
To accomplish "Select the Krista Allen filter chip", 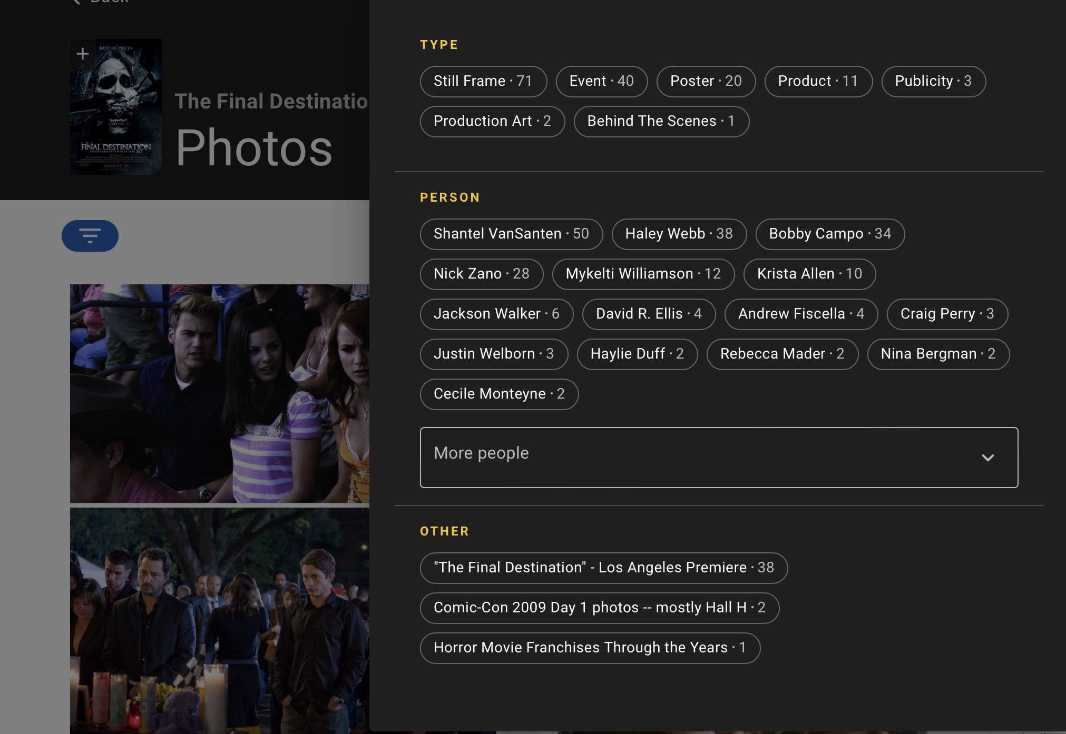I will click(x=809, y=274).
